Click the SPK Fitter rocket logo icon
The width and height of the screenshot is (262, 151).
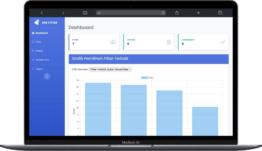pos(37,23)
